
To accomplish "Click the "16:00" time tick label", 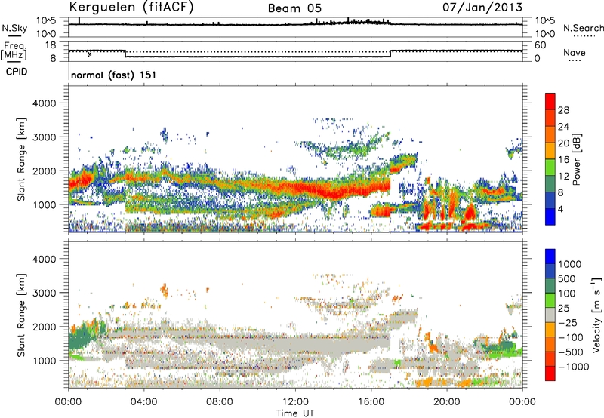I will click(x=371, y=402).
